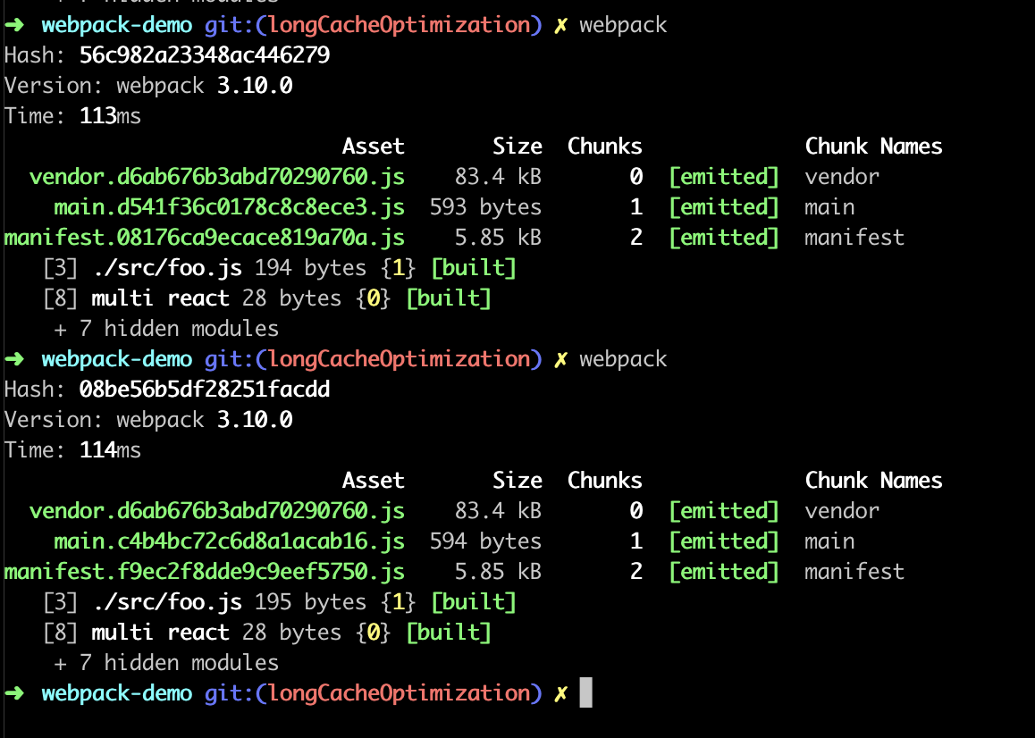This screenshot has width=1035, height=738.
Task: Click main.c4b4bc72c6d8a1acab16.js asset
Action: click(x=229, y=541)
